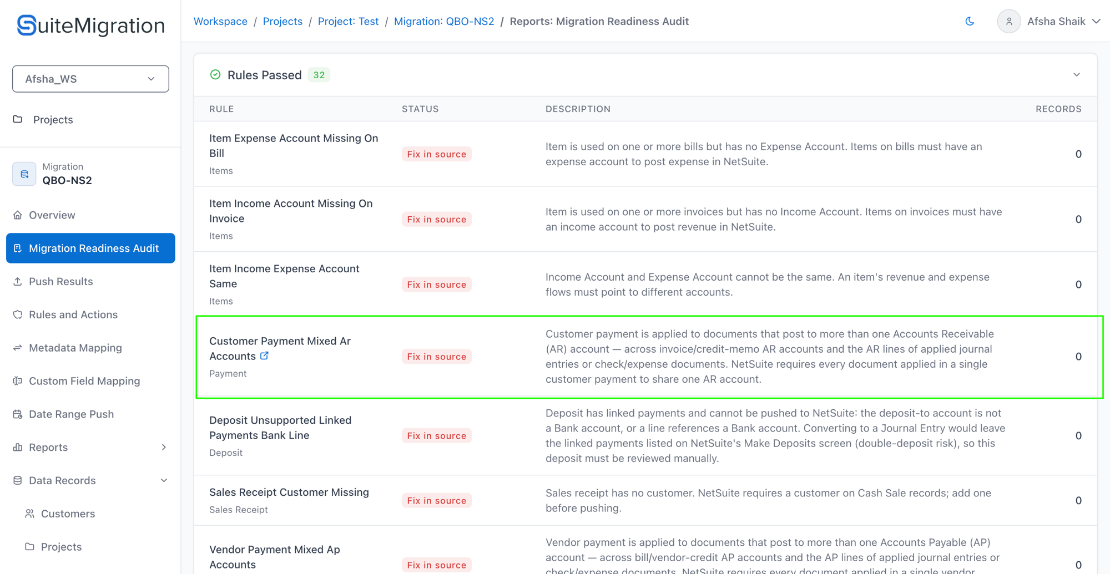Click Item Expense Account Missing On Bill rule
The image size is (1110, 574).
(294, 145)
